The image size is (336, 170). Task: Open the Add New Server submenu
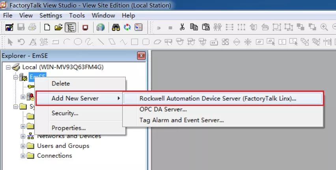(79, 98)
